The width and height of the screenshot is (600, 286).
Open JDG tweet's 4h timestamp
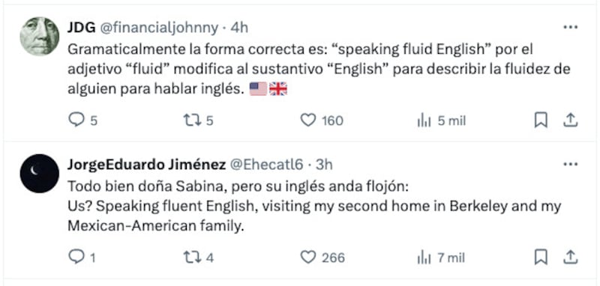[x=239, y=28]
